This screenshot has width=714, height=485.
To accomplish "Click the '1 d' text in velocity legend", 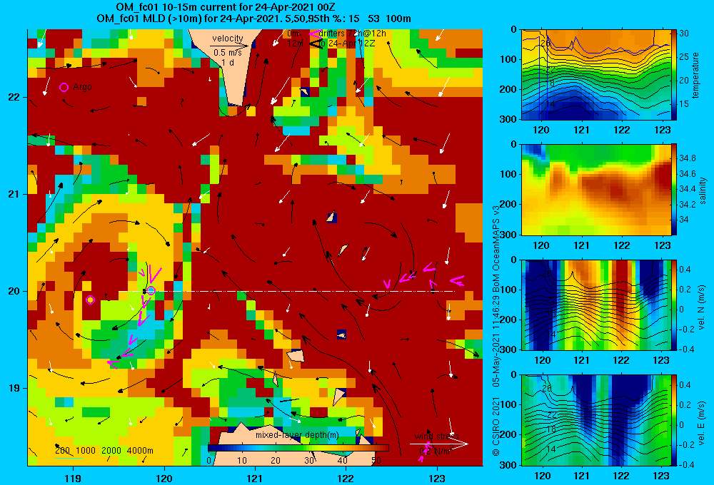I will coord(228,62).
